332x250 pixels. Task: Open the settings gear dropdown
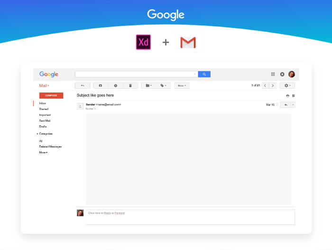[287, 85]
